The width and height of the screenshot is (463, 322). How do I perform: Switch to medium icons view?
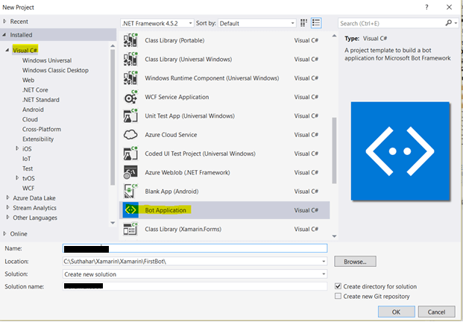click(303, 23)
